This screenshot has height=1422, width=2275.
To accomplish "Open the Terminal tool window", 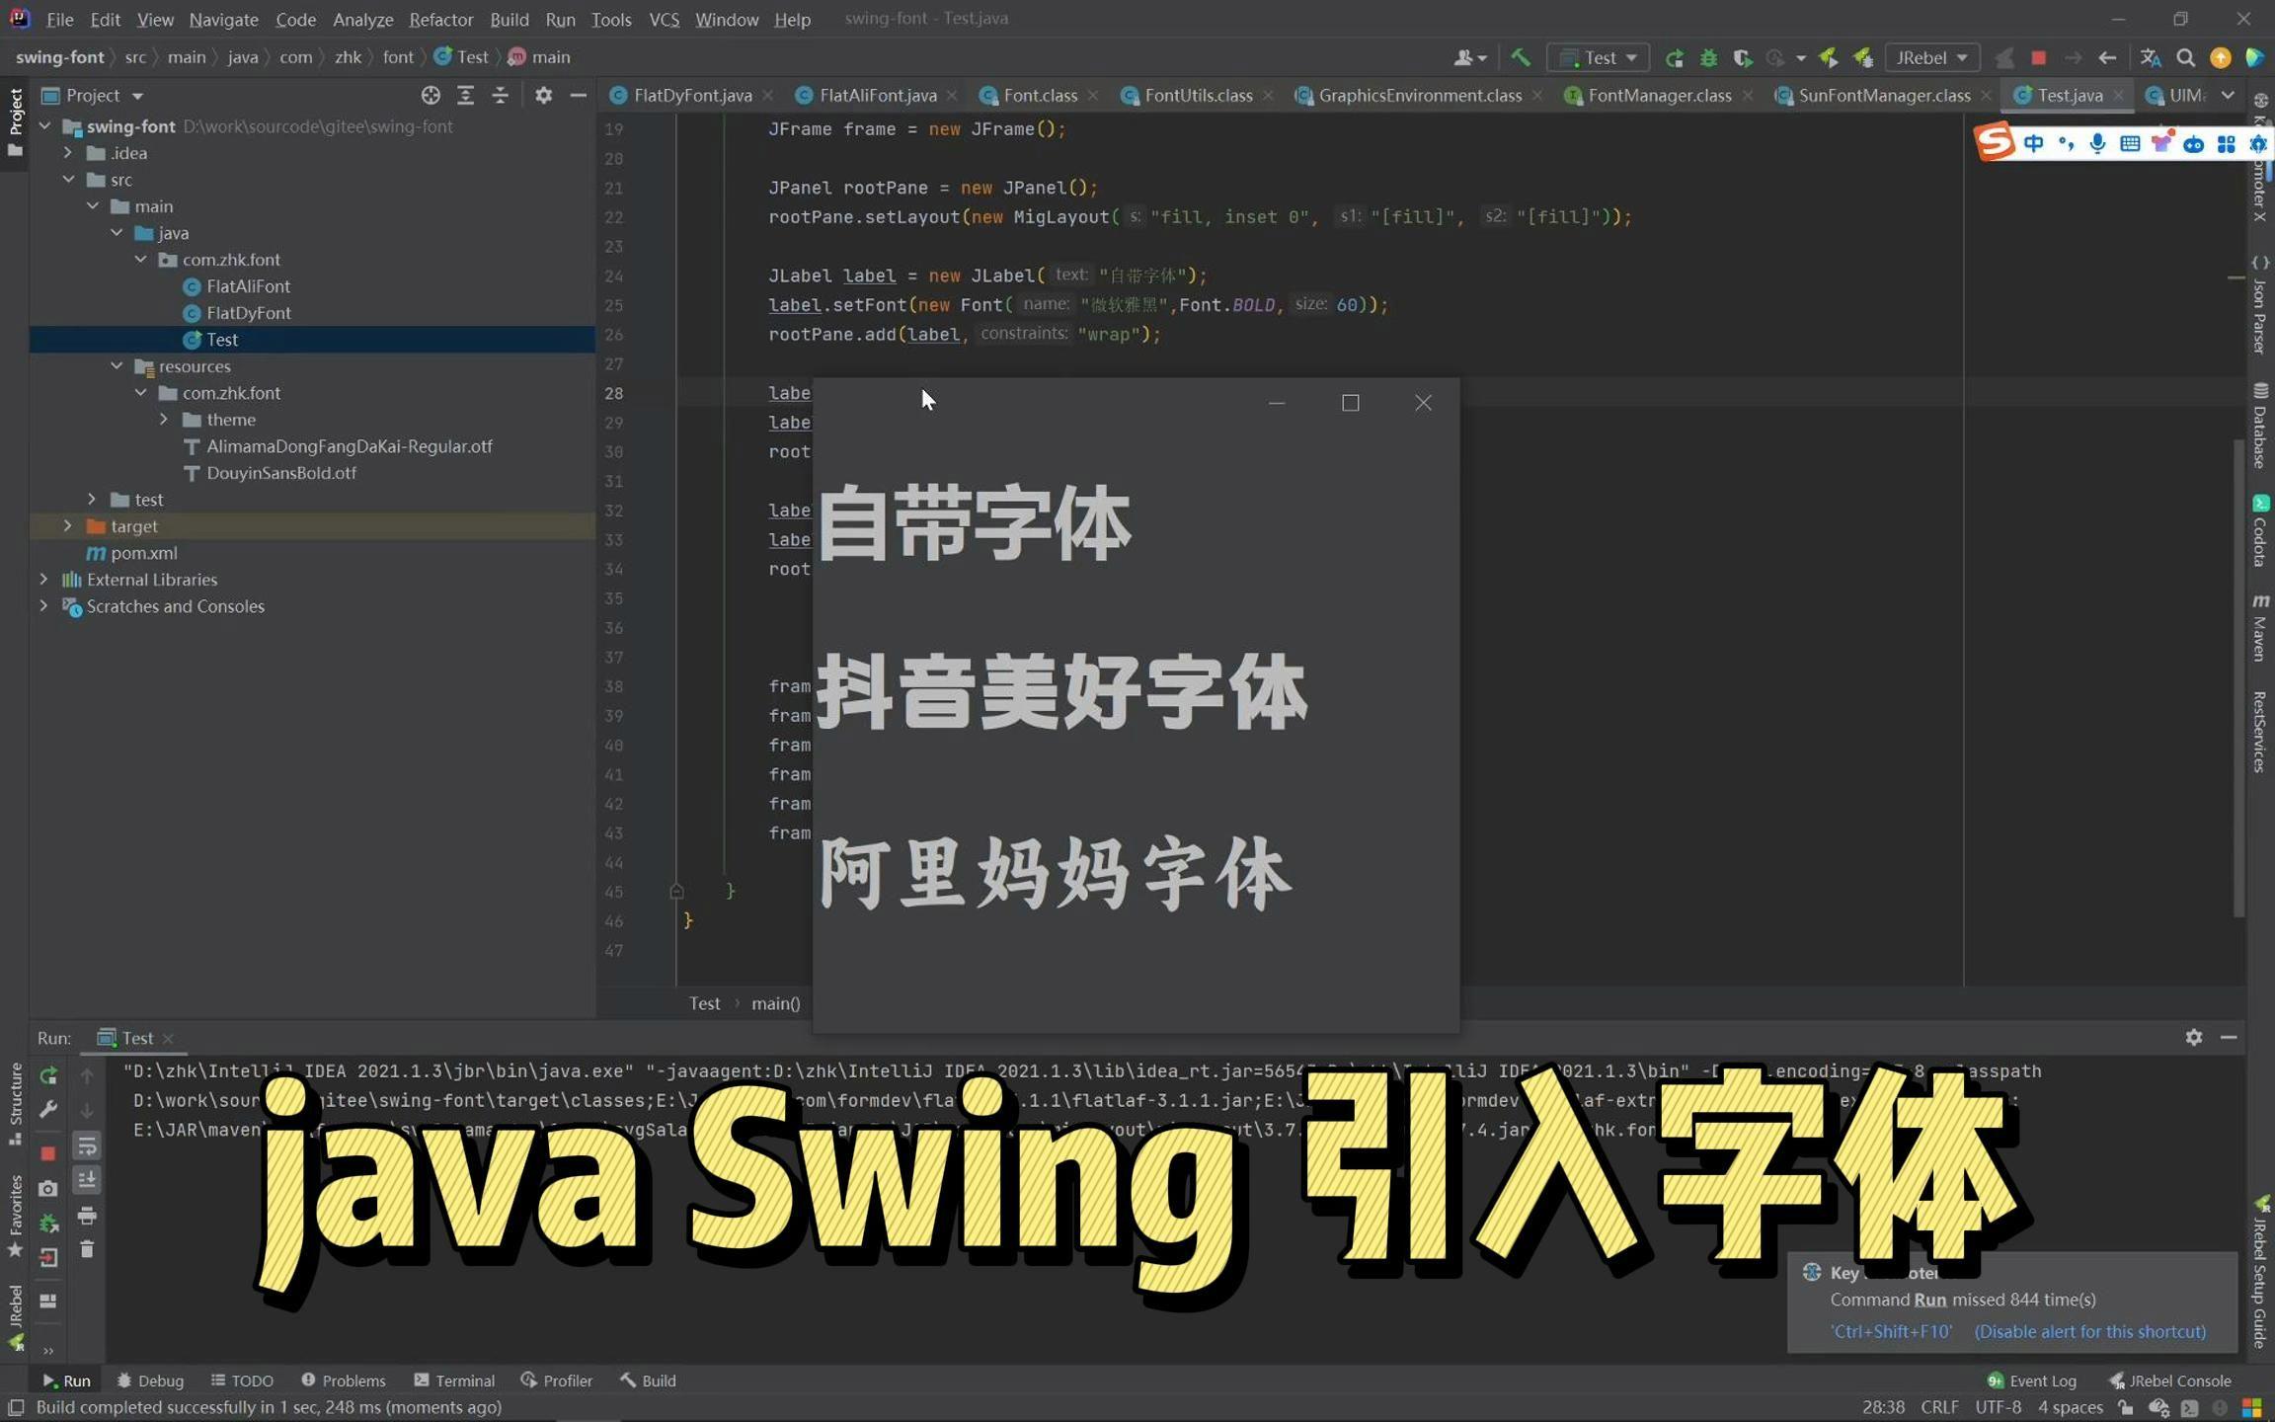I will (454, 1381).
